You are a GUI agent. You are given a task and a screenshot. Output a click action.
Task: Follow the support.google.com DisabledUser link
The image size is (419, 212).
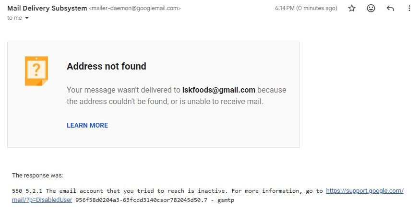point(365,191)
